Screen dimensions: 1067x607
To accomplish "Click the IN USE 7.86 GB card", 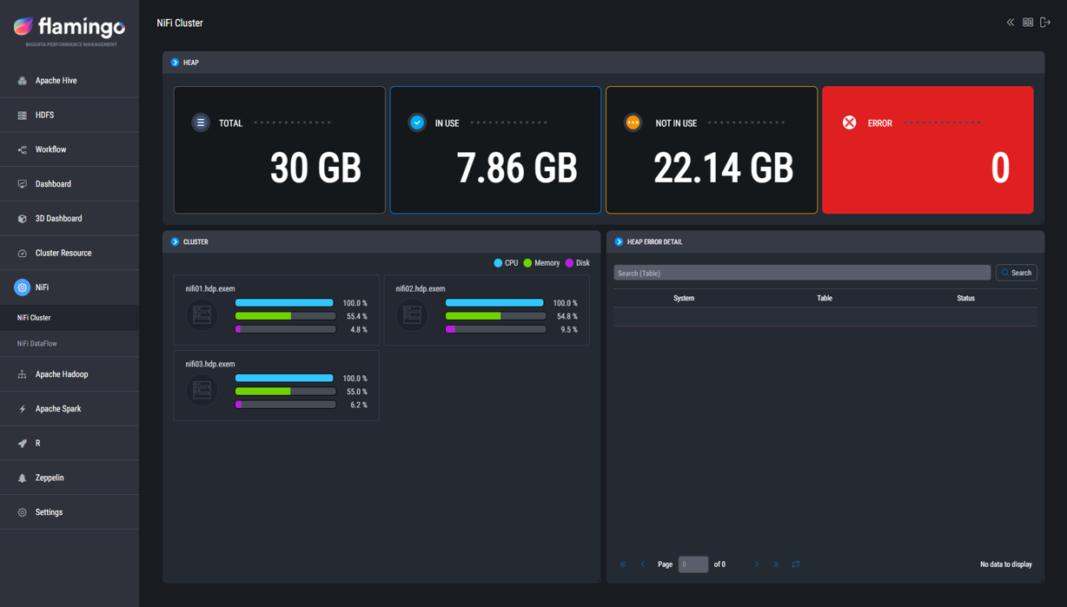I will 495,149.
